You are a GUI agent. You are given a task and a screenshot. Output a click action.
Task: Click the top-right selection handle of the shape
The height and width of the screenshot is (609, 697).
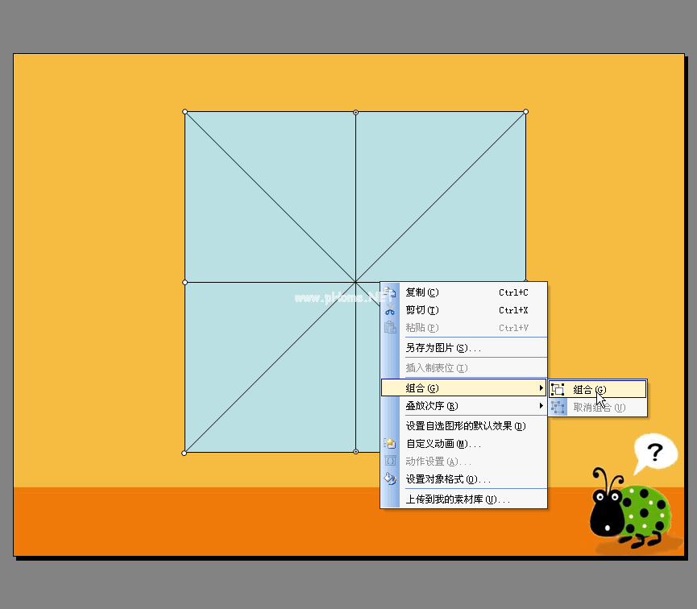click(x=526, y=112)
